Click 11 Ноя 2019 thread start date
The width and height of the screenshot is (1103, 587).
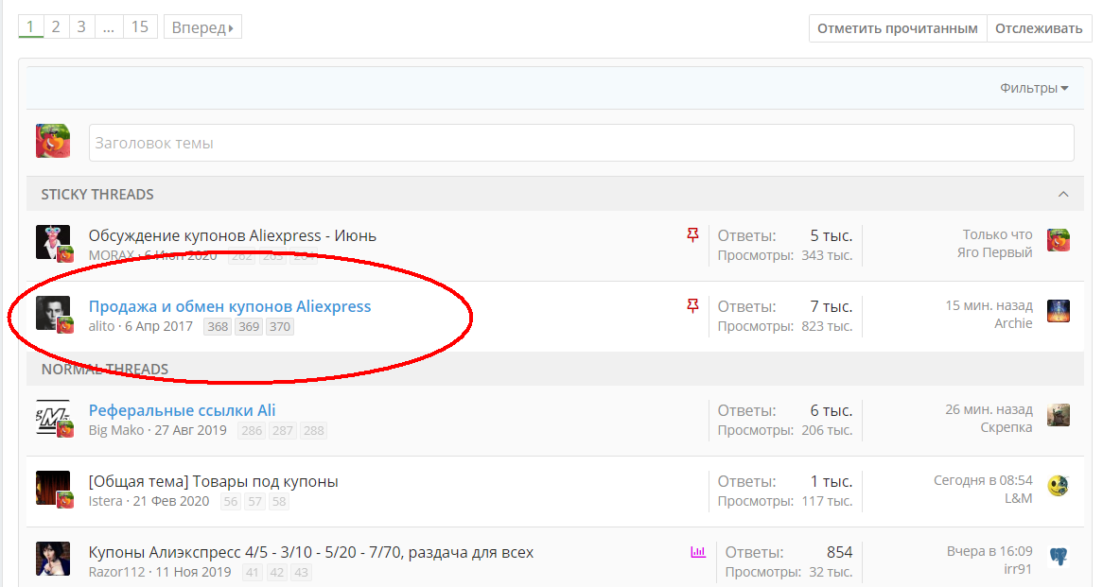193,572
